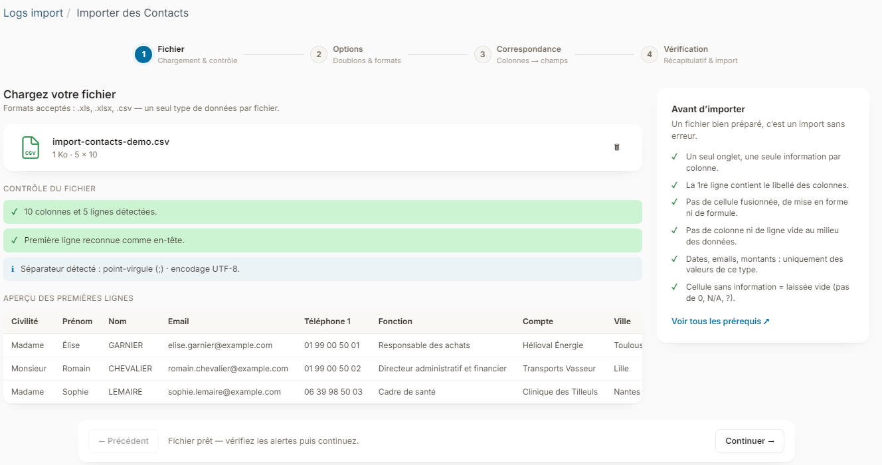This screenshot has height=465, width=882.
Task: Click the green CSV file icon
Action: click(31, 147)
